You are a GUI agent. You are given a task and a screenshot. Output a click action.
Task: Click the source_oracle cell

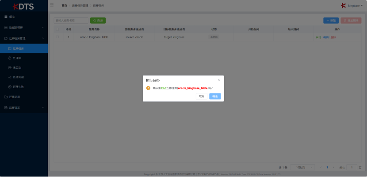134,37
